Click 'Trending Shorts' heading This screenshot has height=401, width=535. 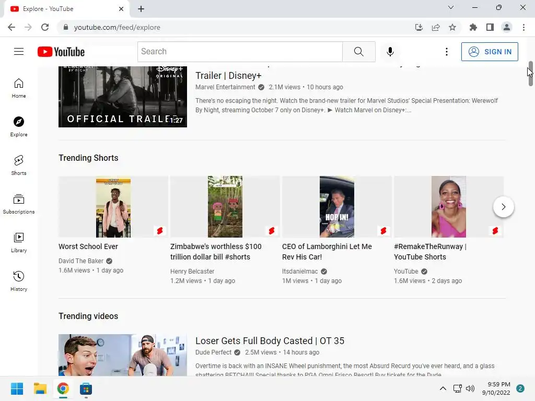click(88, 158)
